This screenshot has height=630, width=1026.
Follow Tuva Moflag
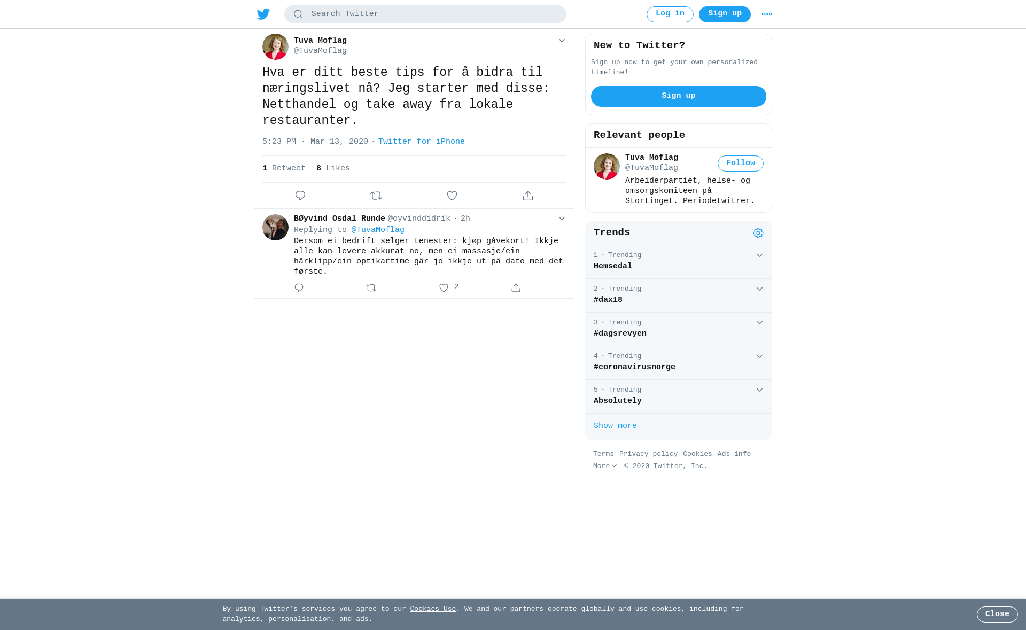[x=741, y=164]
